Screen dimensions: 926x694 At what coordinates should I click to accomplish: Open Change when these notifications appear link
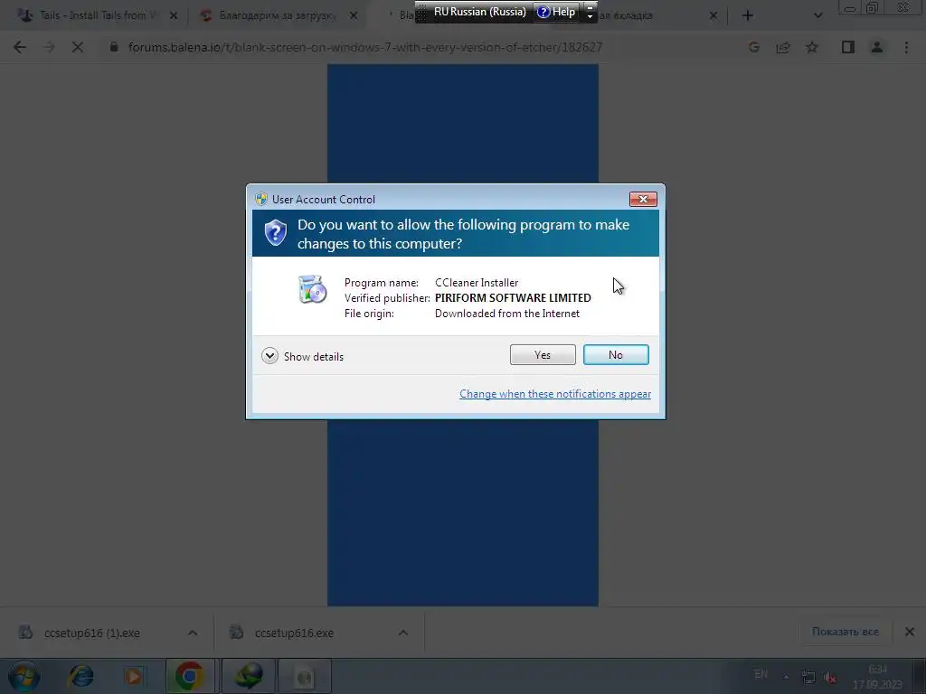555,394
